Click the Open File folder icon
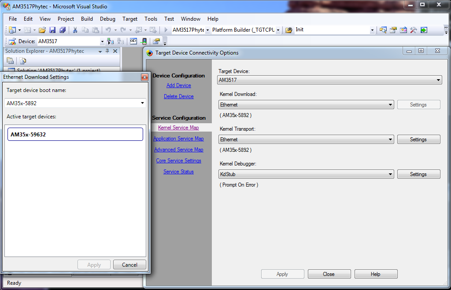The width and height of the screenshot is (451, 290). [x=42, y=30]
